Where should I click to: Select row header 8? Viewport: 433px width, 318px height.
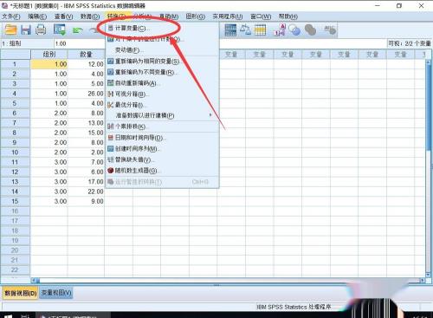coord(15,133)
